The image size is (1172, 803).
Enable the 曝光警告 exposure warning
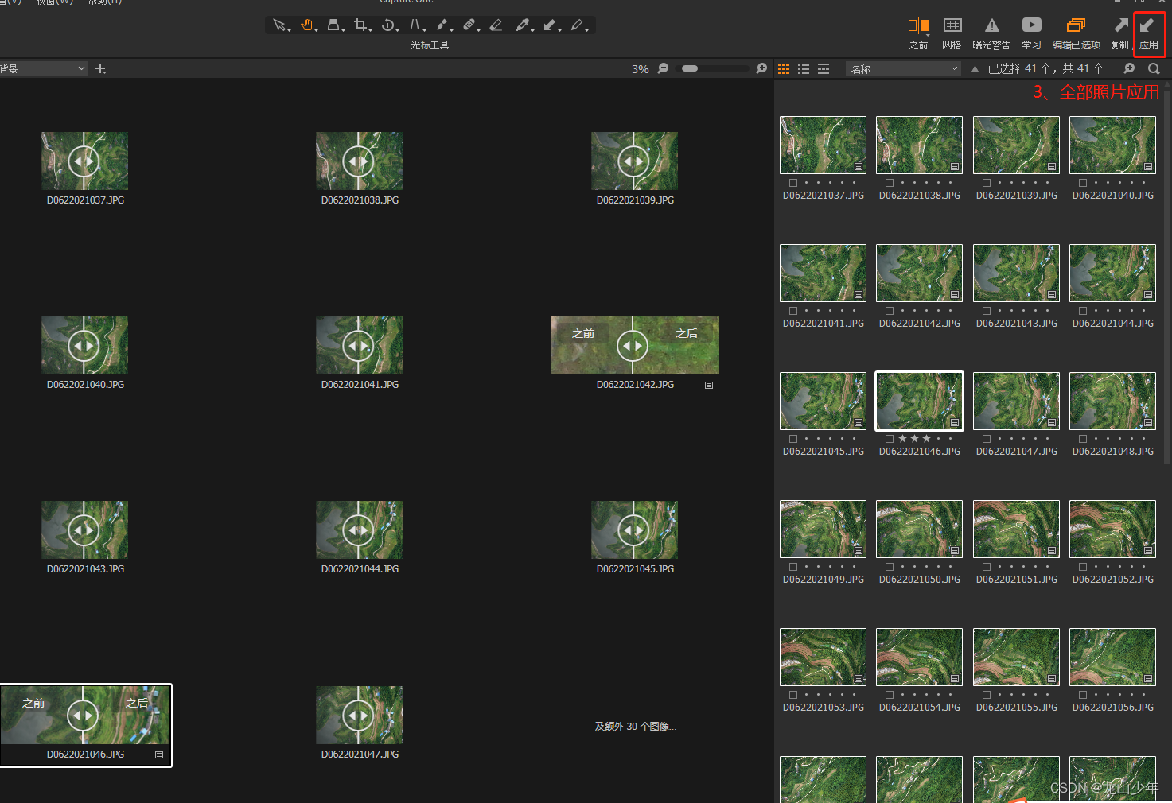[991, 33]
